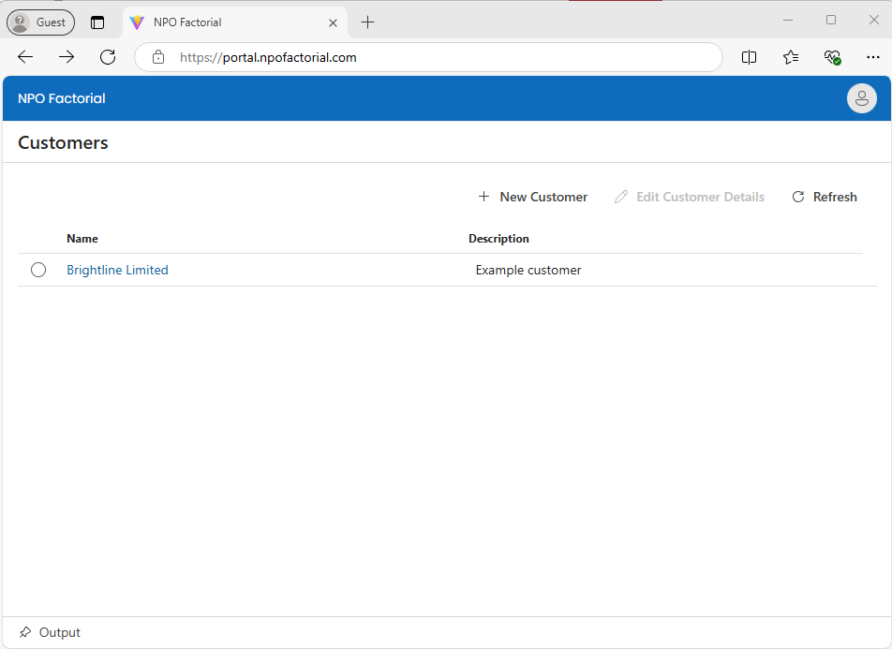Click the browser essentials heart icon
This screenshot has width=892, height=649.
pos(832,57)
